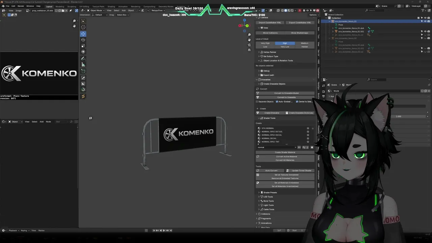The width and height of the screenshot is (432, 243).
Task: Click the image editor pan hand icon
Action: tap(74, 26)
